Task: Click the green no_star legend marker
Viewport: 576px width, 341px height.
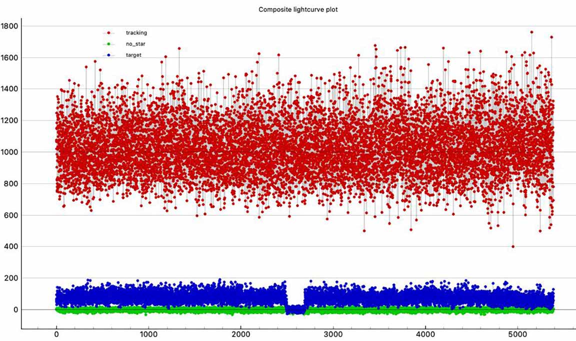Action: point(108,44)
